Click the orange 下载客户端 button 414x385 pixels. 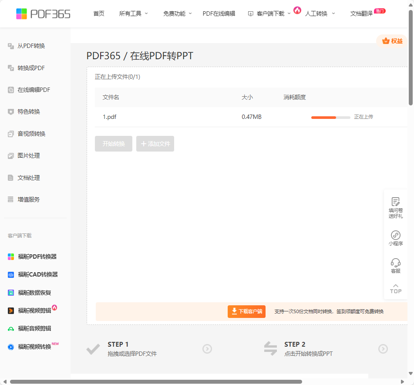pos(246,311)
